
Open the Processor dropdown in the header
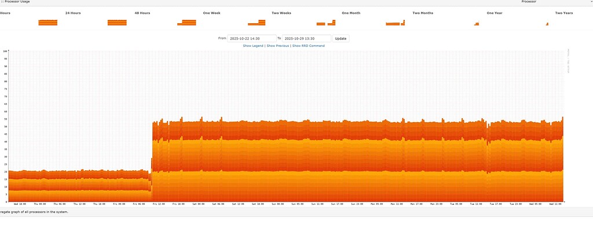(x=556, y=2)
